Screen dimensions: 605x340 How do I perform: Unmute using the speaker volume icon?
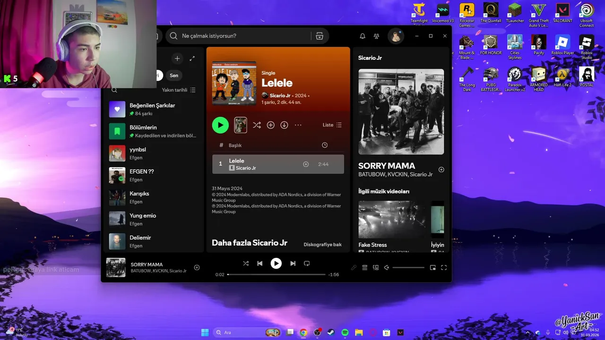[387, 268]
